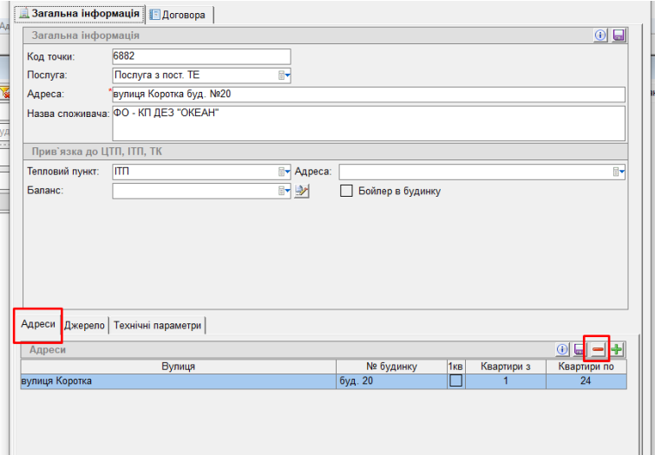
Task: Toggle 1кв checkbox in address row
Action: tap(455, 380)
